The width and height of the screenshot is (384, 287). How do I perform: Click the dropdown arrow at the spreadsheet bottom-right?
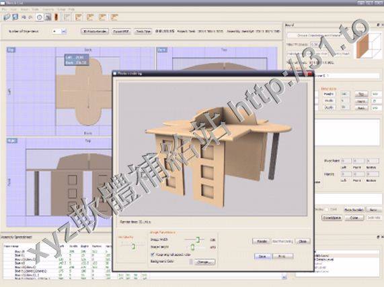pyautogui.click(x=284, y=277)
